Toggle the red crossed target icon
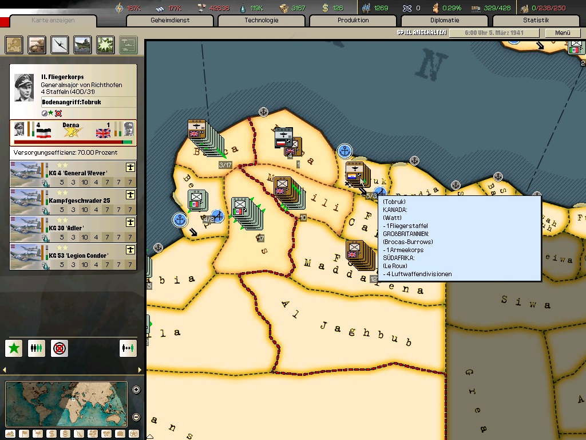Screen dimensions: 586x440 [x=59, y=348]
